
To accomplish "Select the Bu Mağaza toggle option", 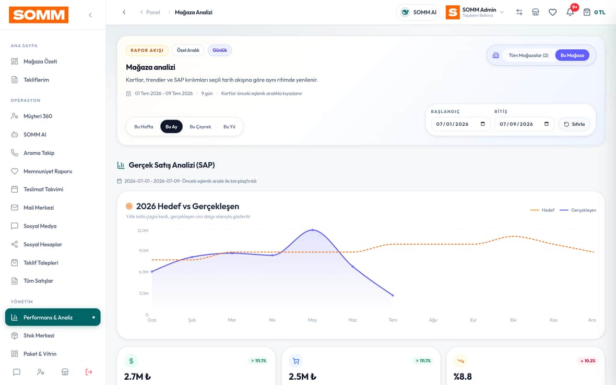I will (x=572, y=55).
